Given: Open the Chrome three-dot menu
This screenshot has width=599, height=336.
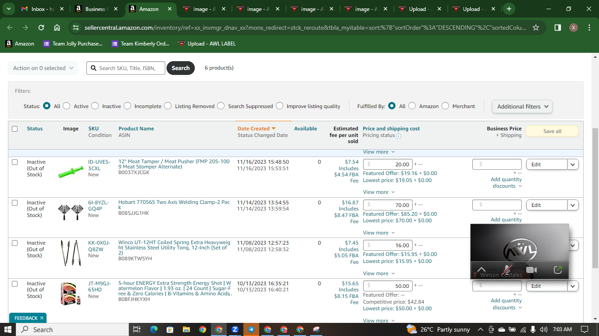Looking at the screenshot, I should (589, 28).
